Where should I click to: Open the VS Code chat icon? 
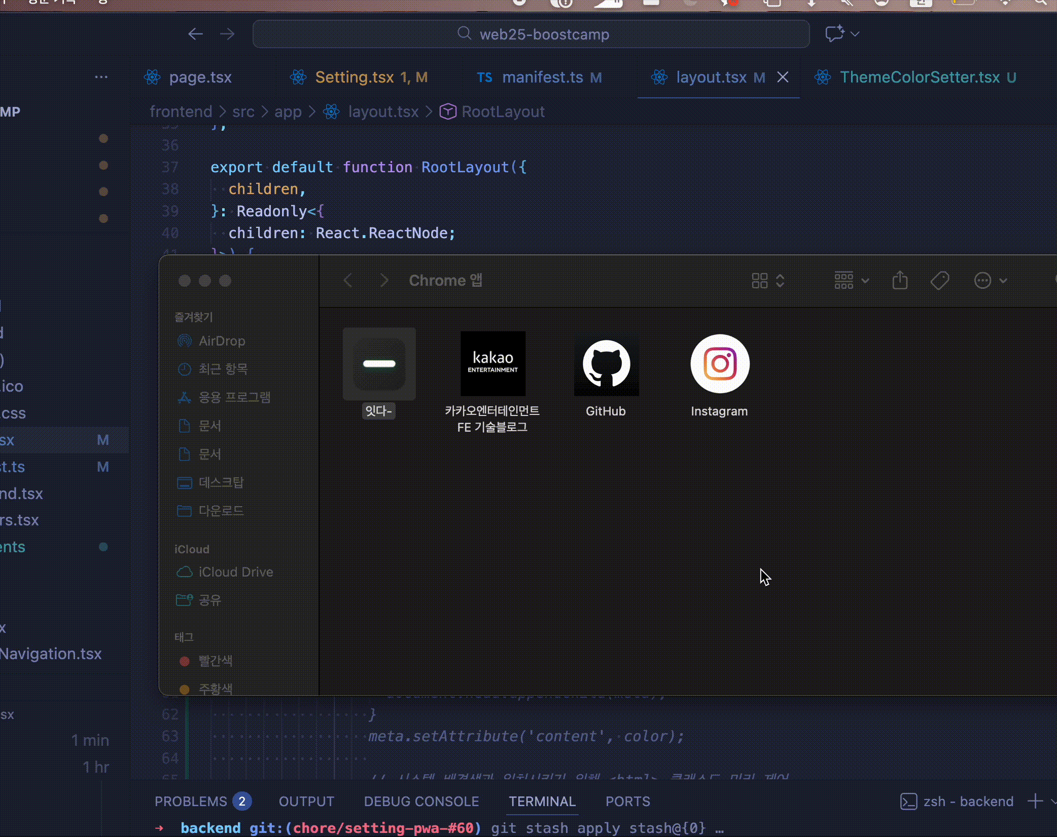834,34
